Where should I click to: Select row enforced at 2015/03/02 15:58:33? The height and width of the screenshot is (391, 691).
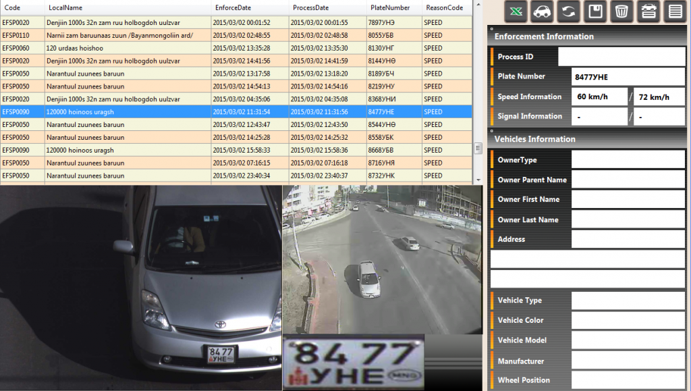pos(241,150)
